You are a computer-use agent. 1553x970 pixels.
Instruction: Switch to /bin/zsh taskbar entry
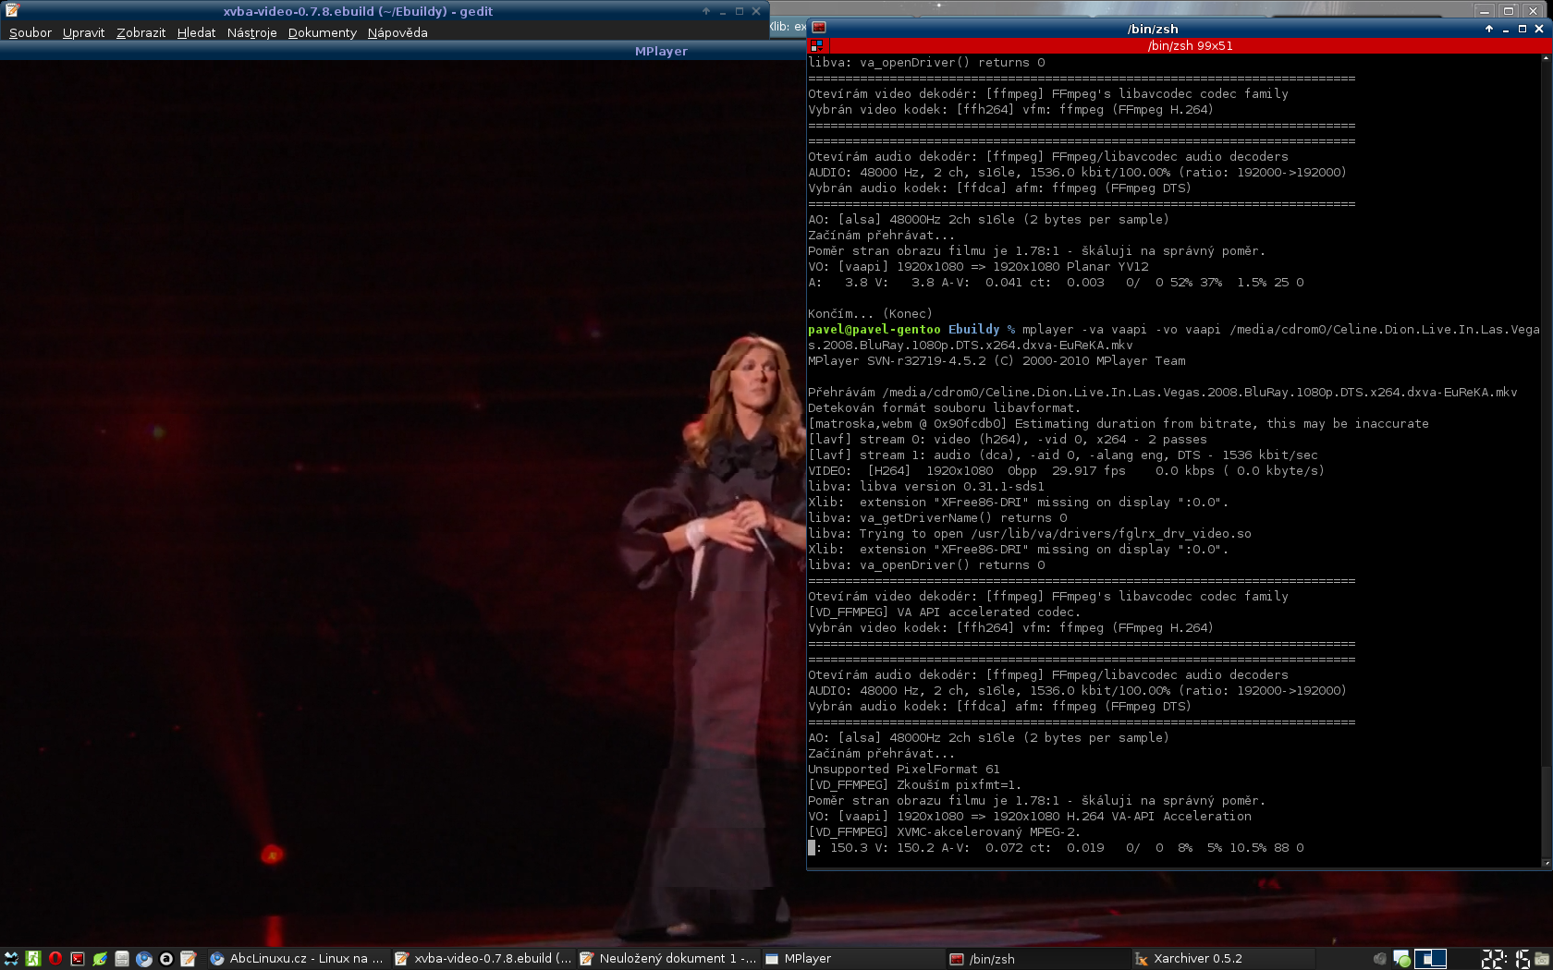coord(1038,959)
